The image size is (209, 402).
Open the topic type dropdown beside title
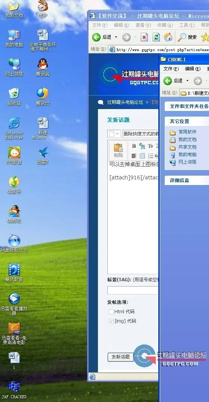114,134
